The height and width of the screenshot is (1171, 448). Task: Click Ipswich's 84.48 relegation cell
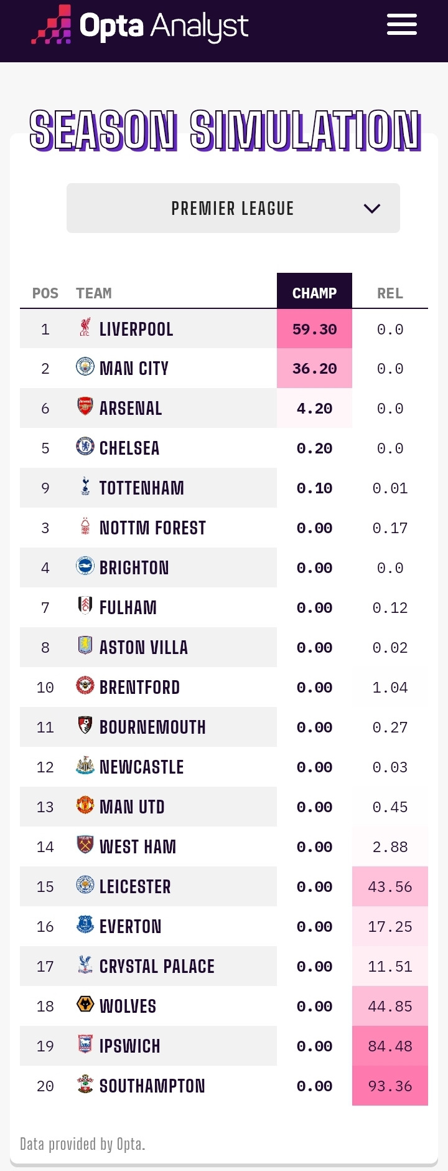[390, 1046]
